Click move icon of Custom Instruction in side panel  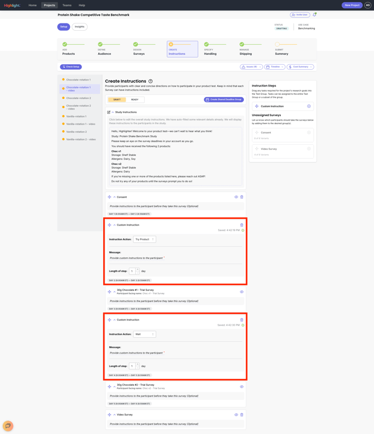click(x=256, y=106)
